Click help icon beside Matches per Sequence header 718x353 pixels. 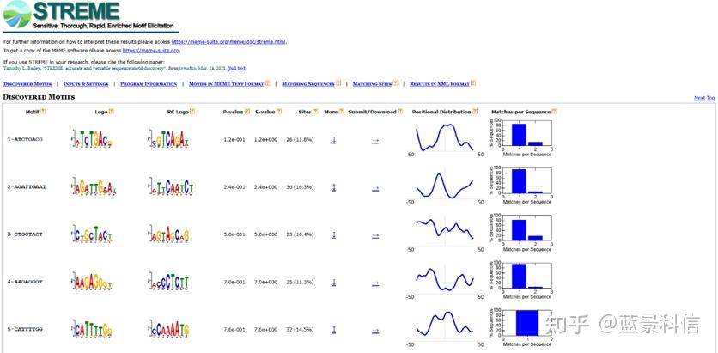pos(554,112)
